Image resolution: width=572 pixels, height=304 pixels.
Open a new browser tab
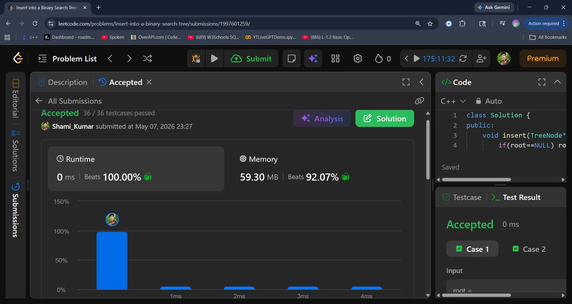point(99,8)
